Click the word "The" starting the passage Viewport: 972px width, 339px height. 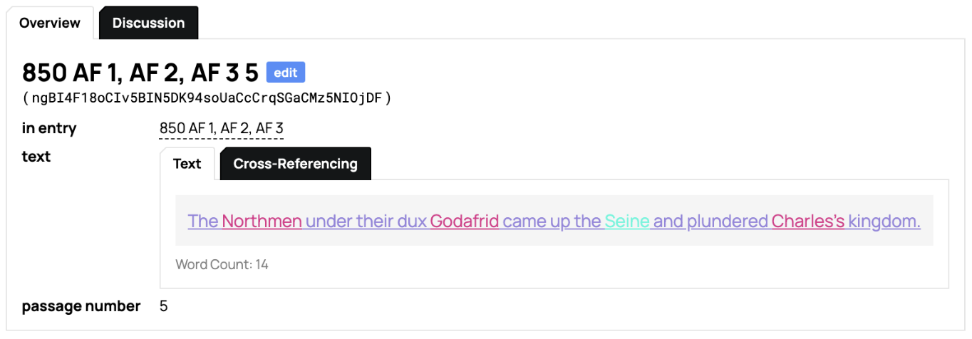coord(203,221)
